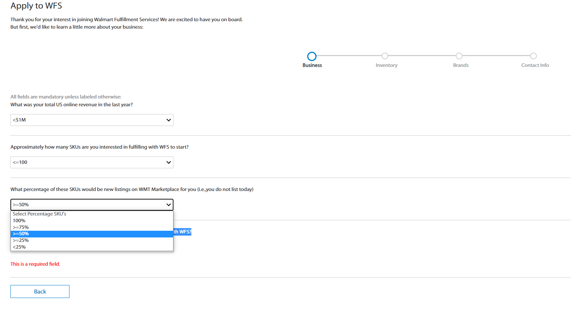
Task: Click the total US online revenue question
Action: coord(72,105)
